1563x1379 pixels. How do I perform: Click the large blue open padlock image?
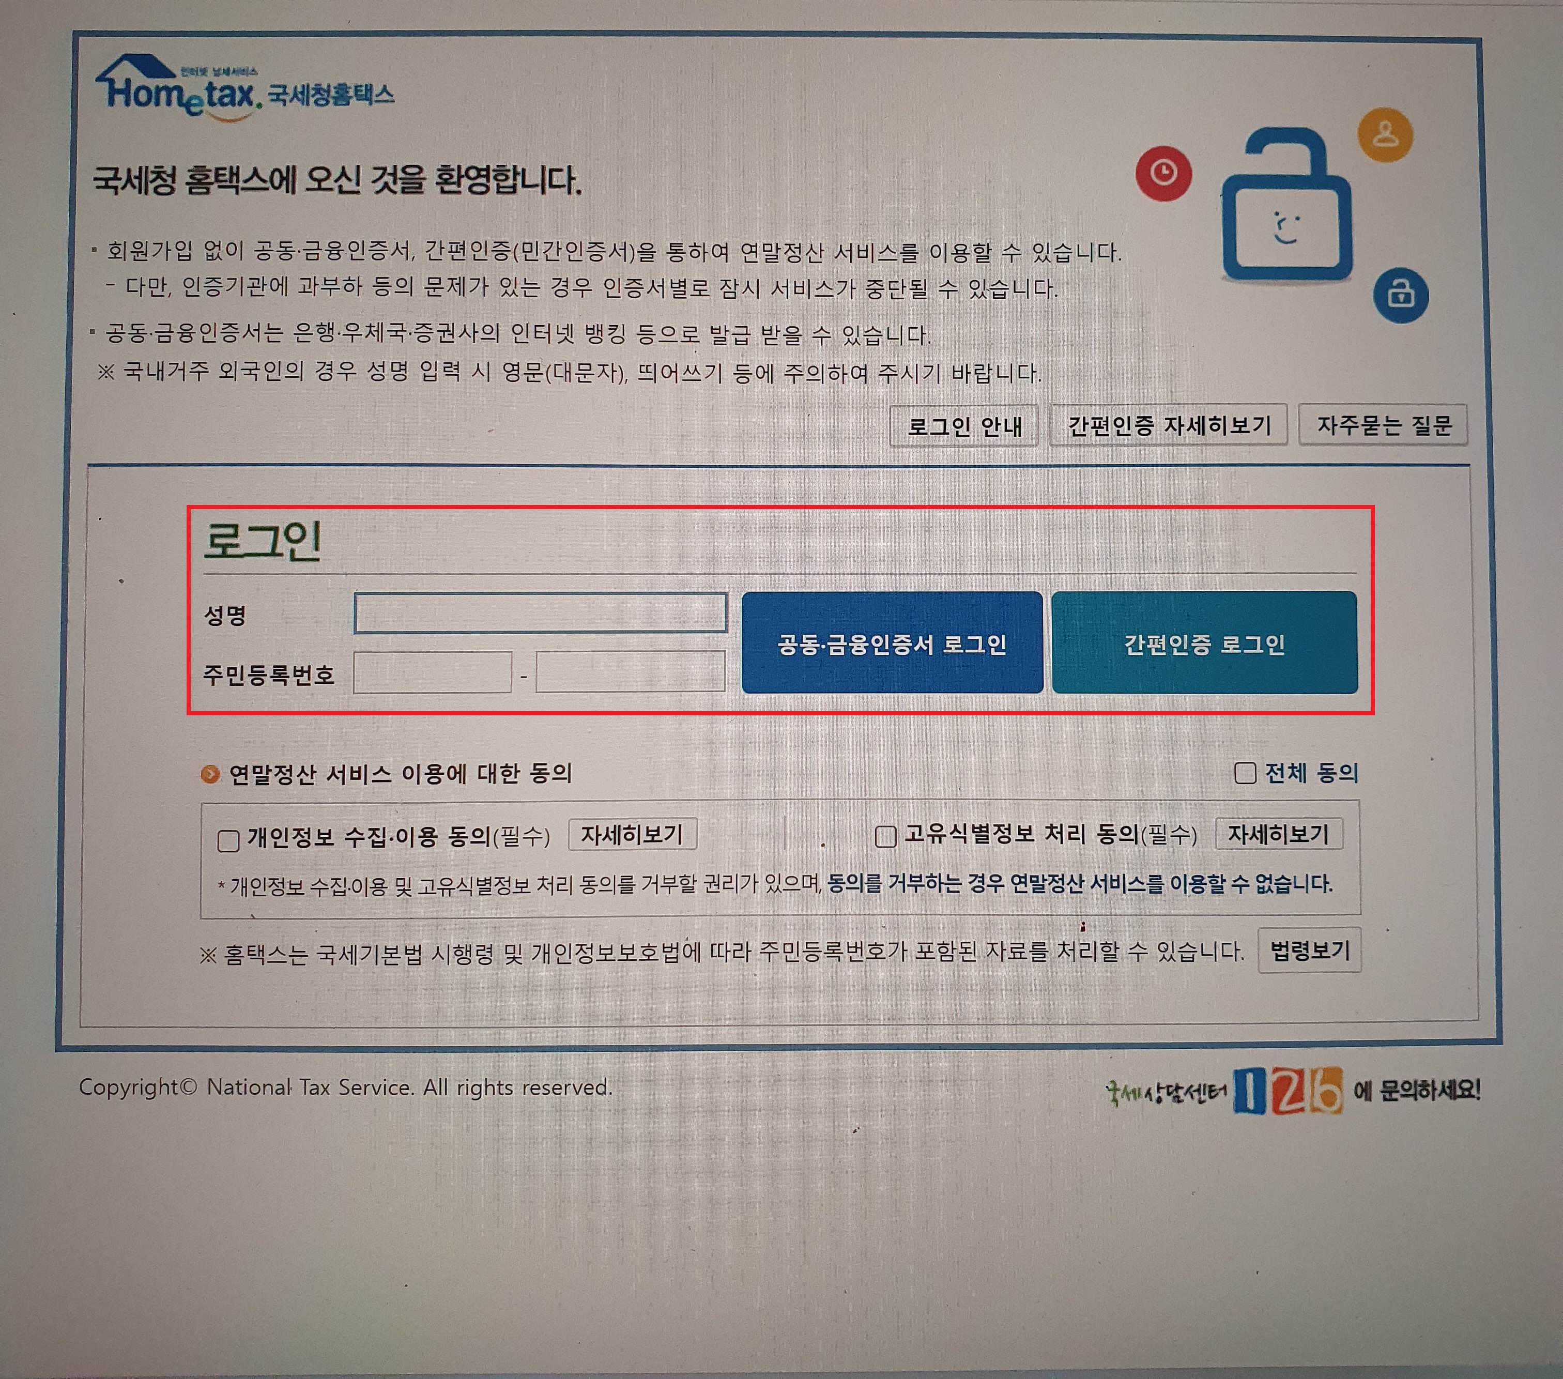click(x=1287, y=205)
